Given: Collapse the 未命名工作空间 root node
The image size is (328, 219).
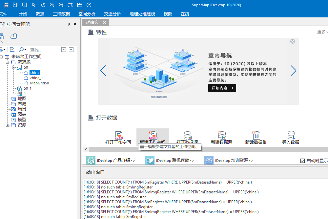Looking at the screenshot, I should (1, 57).
